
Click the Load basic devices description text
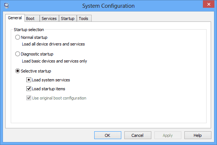(x=55, y=61)
